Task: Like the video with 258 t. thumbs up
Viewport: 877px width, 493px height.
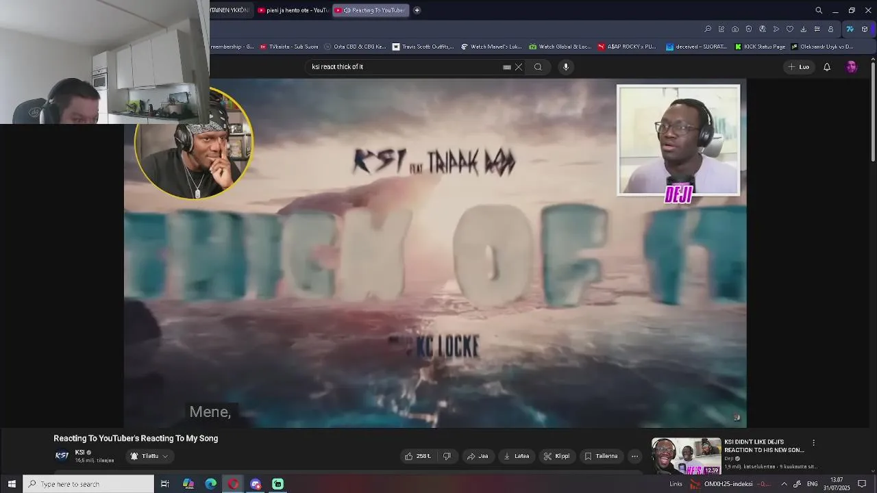Action: [418, 456]
